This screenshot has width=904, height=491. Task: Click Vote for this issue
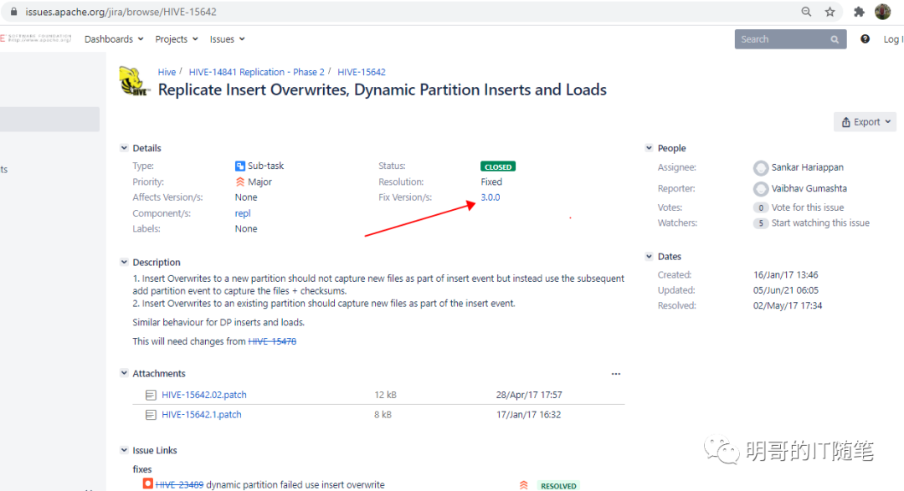point(808,207)
